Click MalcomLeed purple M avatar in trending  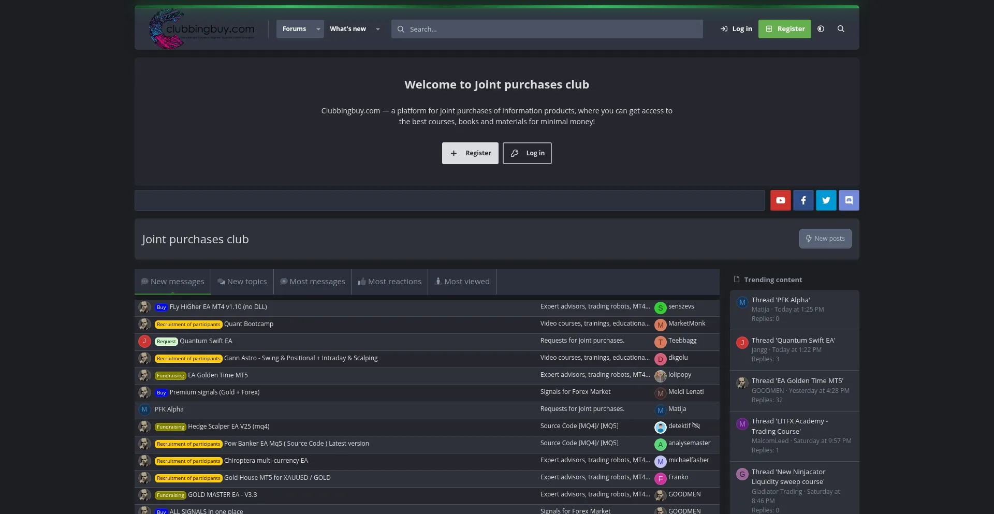pos(742,424)
